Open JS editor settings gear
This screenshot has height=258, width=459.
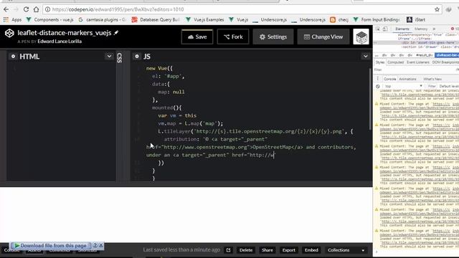[137, 56]
